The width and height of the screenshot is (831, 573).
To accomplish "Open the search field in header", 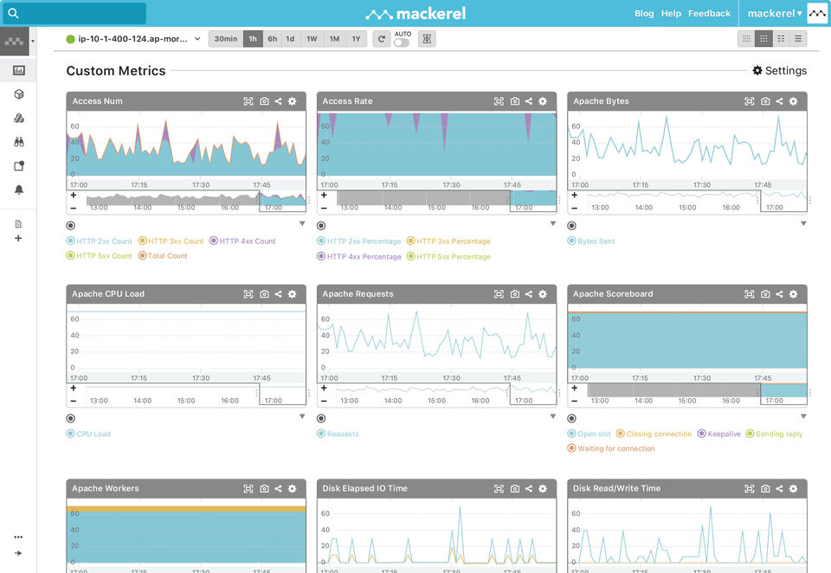I will (x=74, y=13).
